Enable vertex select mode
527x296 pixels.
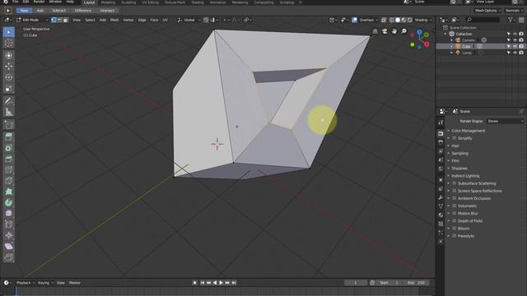[54, 20]
